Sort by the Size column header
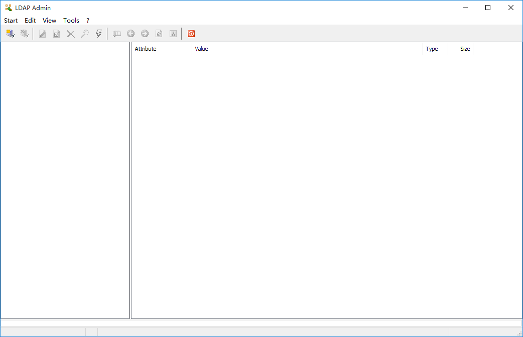The height and width of the screenshot is (337, 523). click(460, 49)
